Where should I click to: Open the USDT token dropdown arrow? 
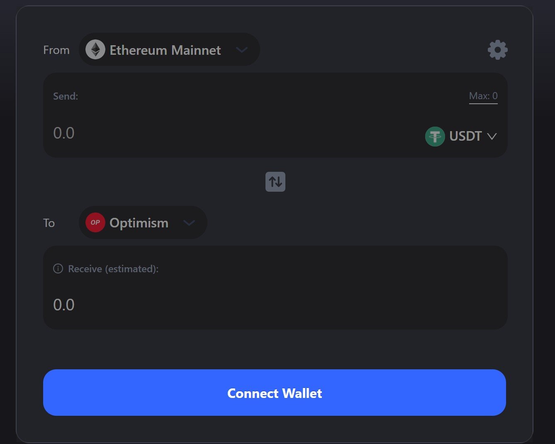tap(492, 136)
